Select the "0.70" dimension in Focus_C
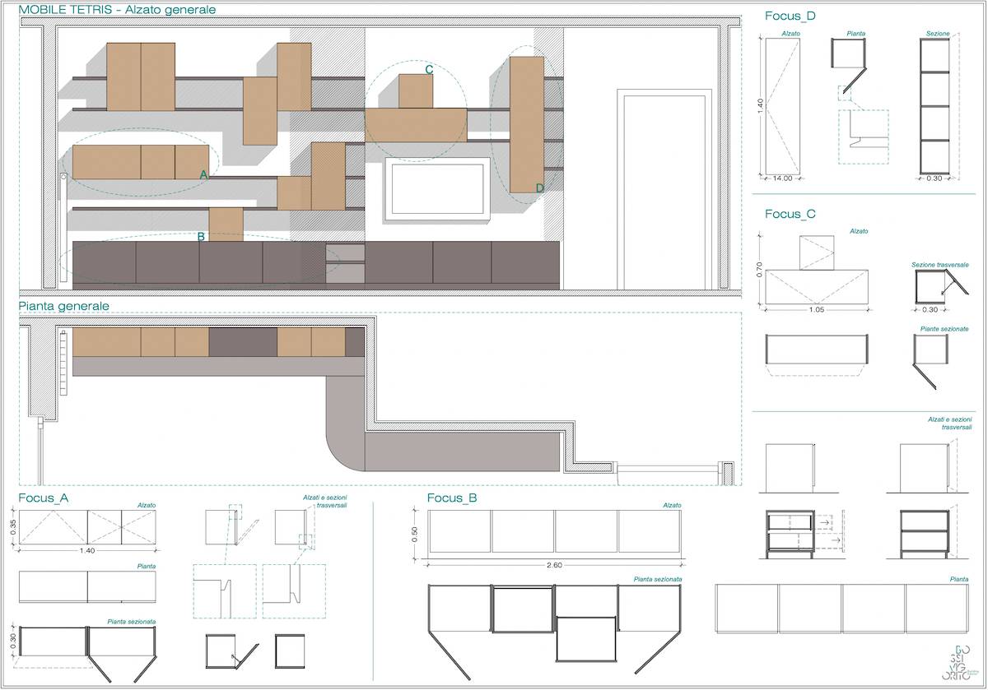Image resolution: width=988 pixels, height=690 pixels. point(759,270)
